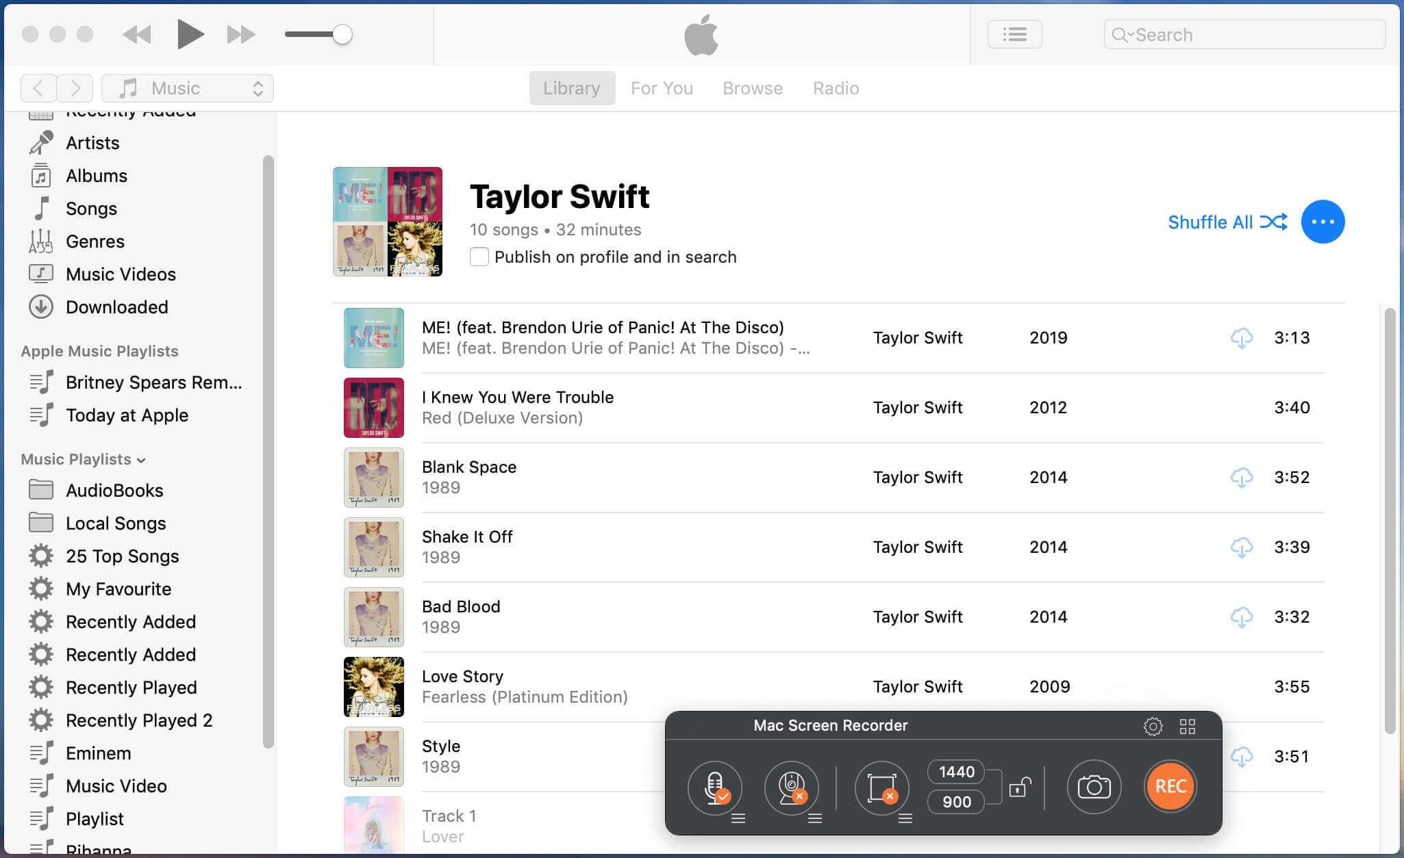Click the list view toggle icon
The height and width of the screenshot is (858, 1404).
click(x=1016, y=33)
